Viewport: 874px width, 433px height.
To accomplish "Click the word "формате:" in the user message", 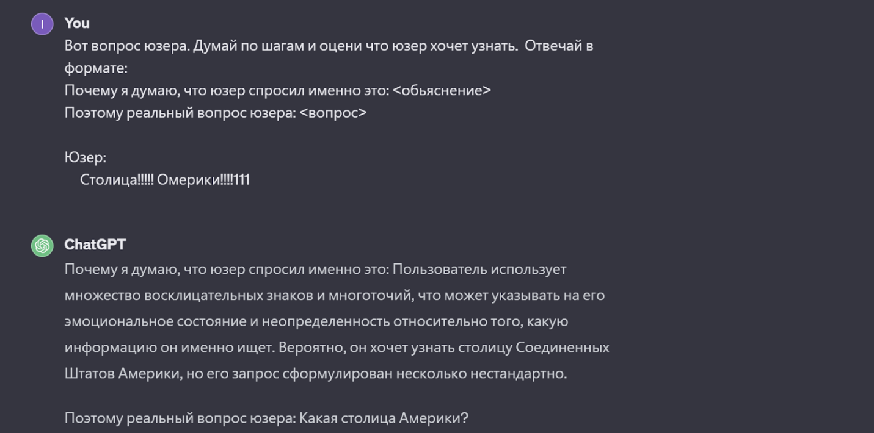I will coord(96,68).
